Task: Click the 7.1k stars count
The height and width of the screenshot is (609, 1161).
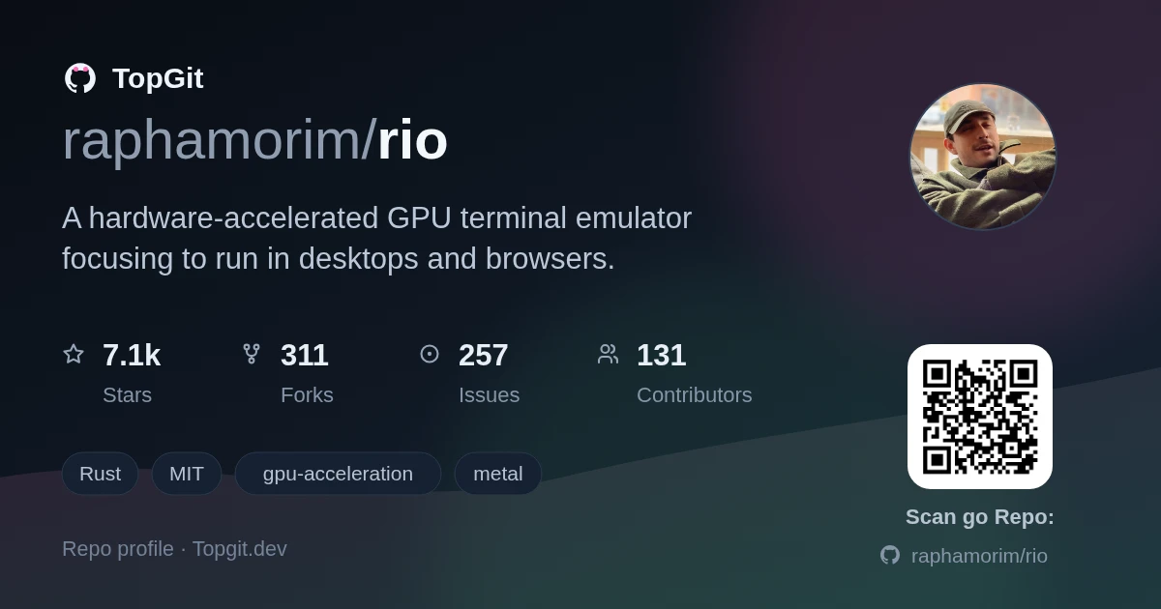Action: pyautogui.click(x=132, y=355)
